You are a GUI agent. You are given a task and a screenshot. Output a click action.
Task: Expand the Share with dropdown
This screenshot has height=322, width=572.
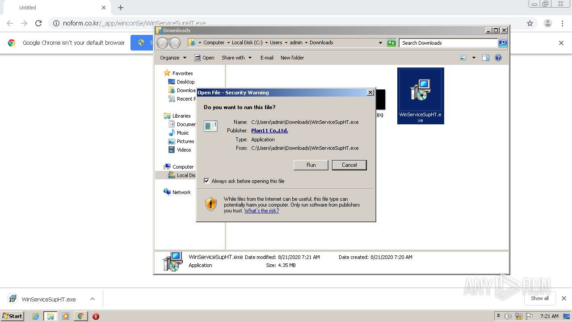tap(236, 58)
